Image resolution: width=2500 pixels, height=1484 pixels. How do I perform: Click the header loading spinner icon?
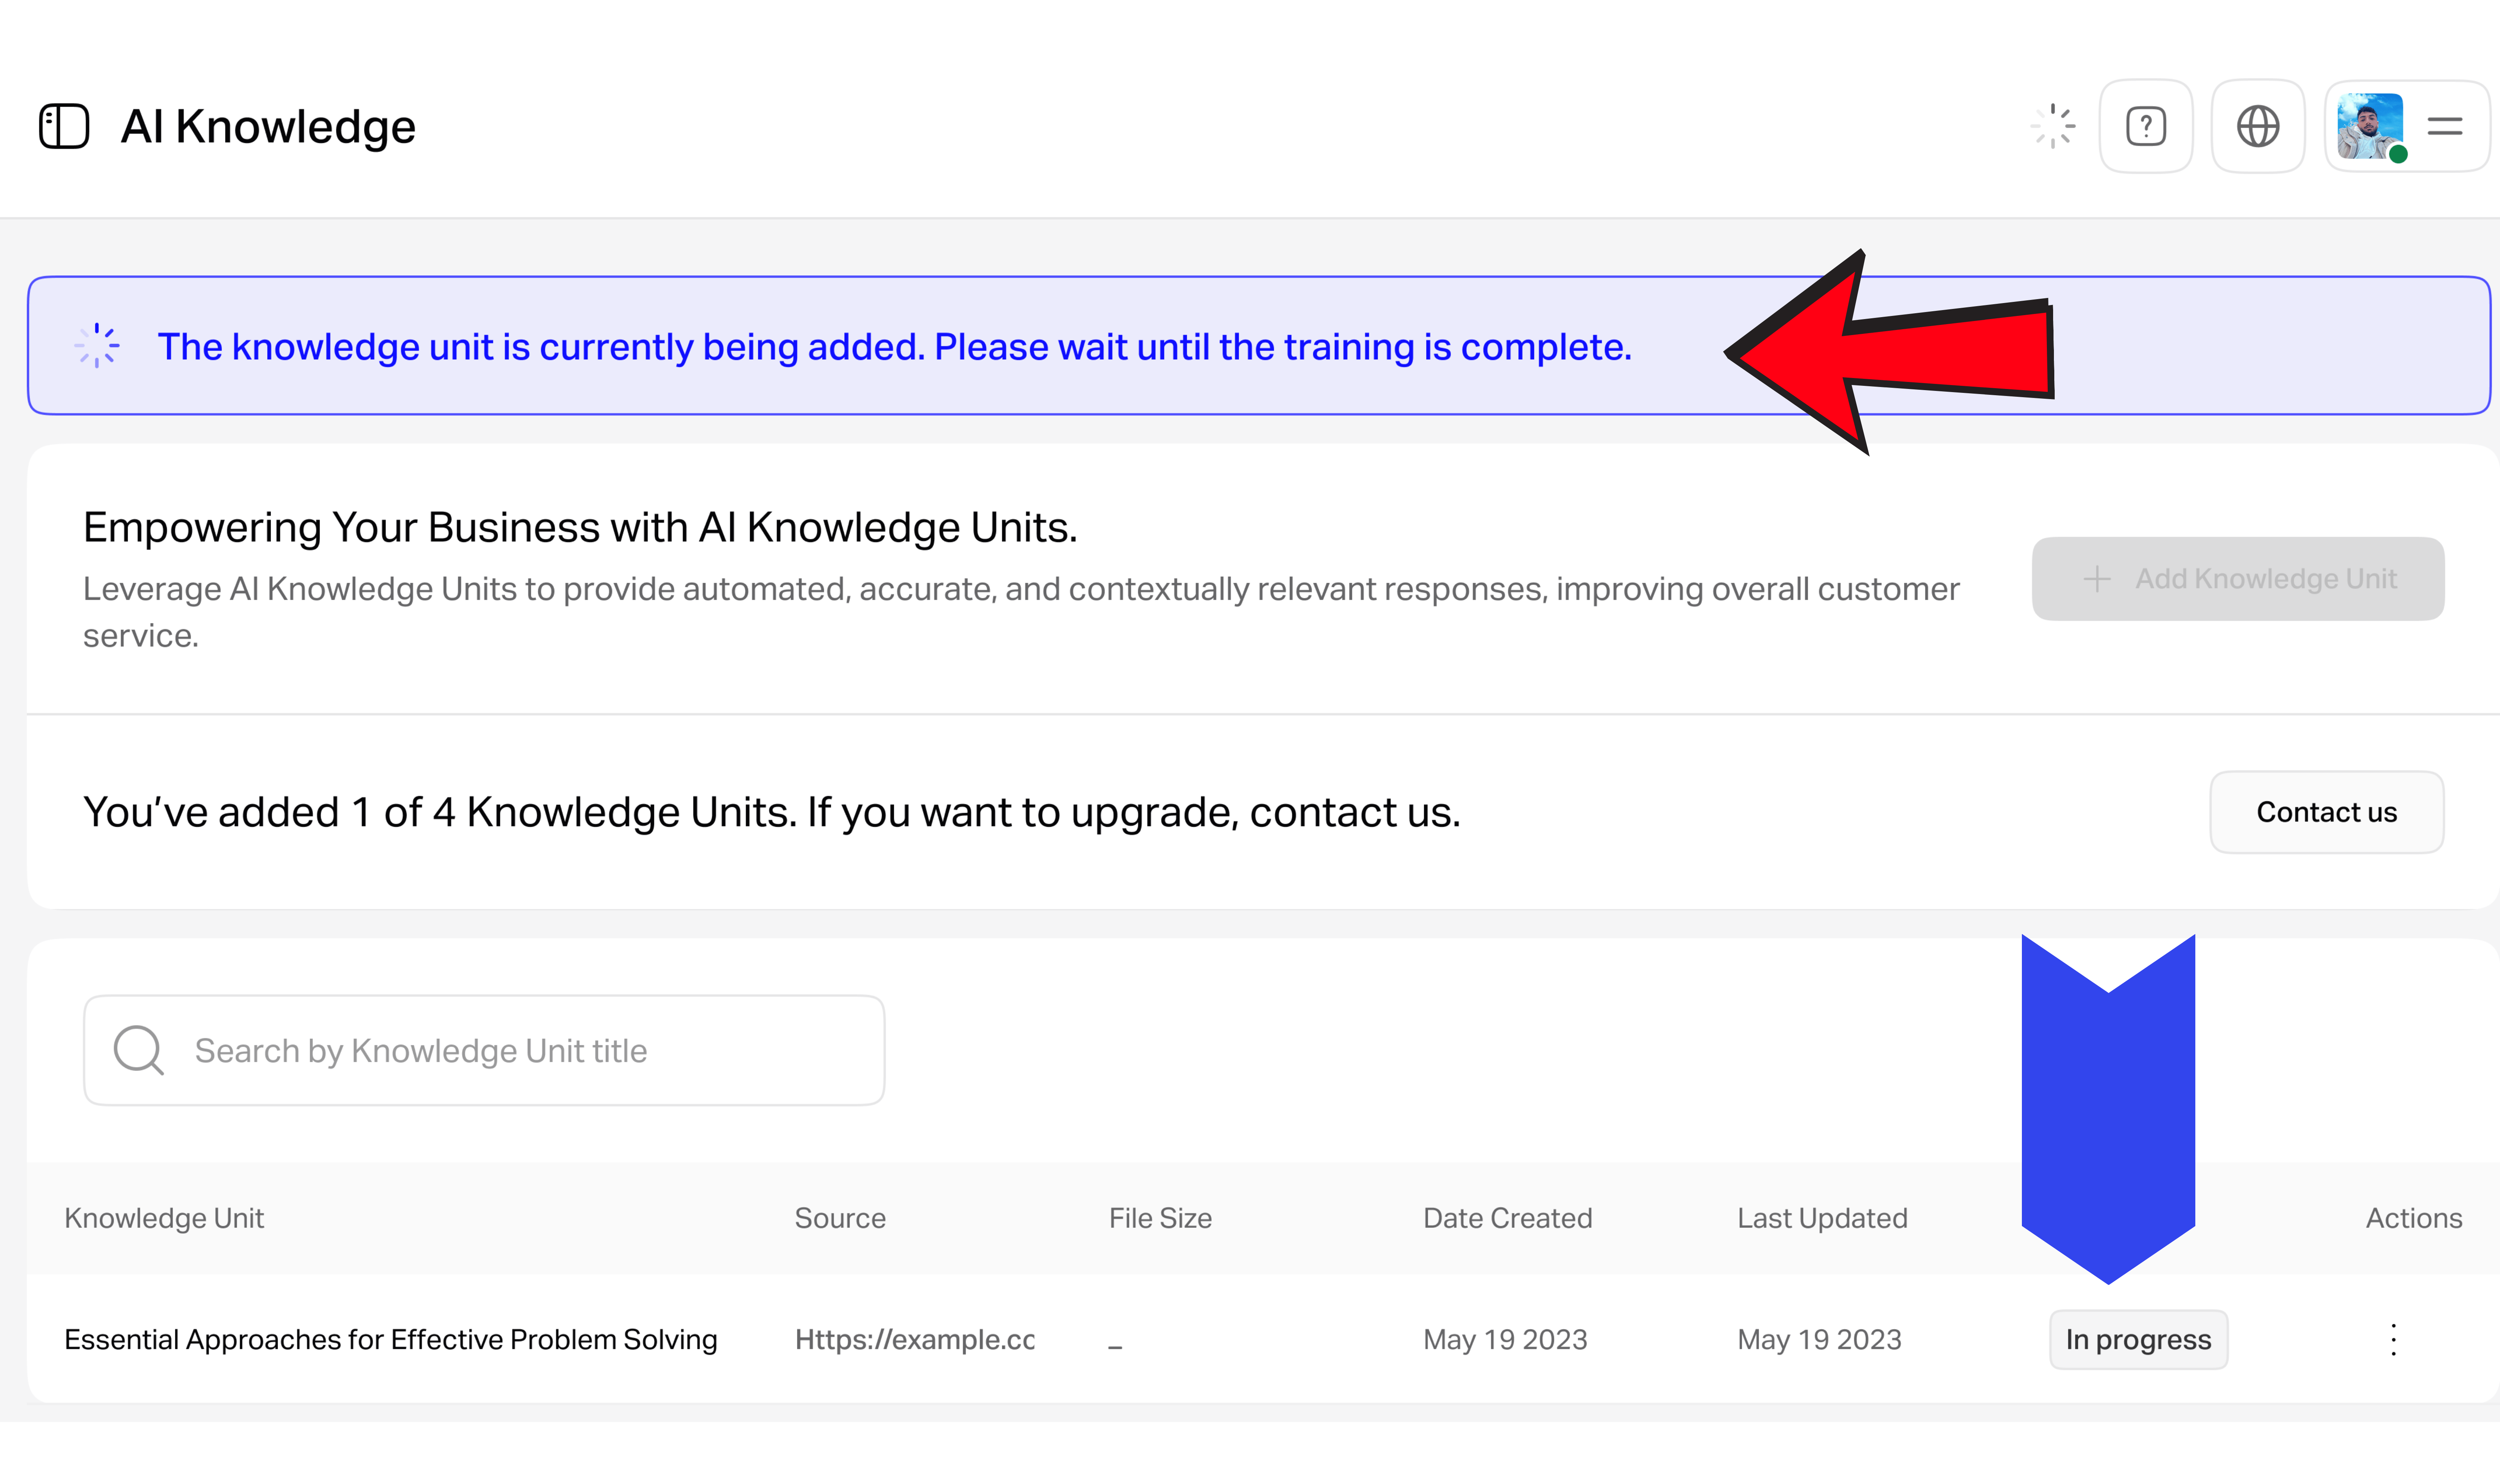[2053, 127]
